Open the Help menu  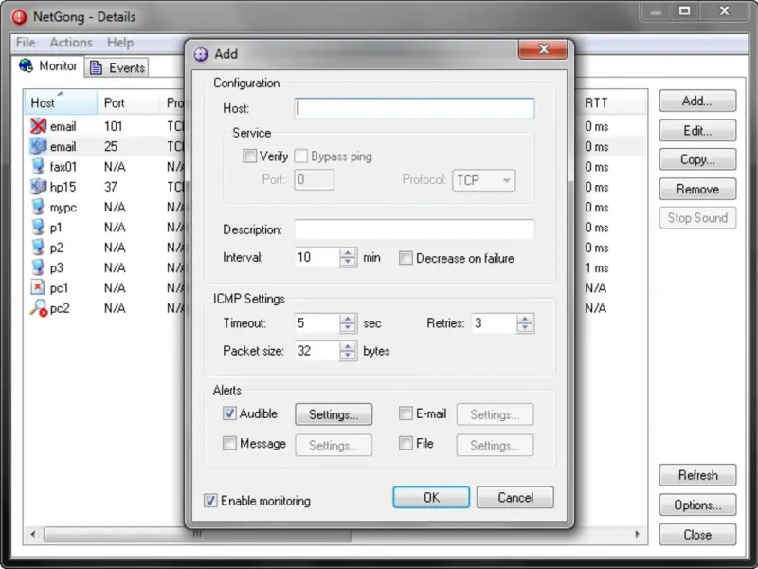click(x=120, y=43)
